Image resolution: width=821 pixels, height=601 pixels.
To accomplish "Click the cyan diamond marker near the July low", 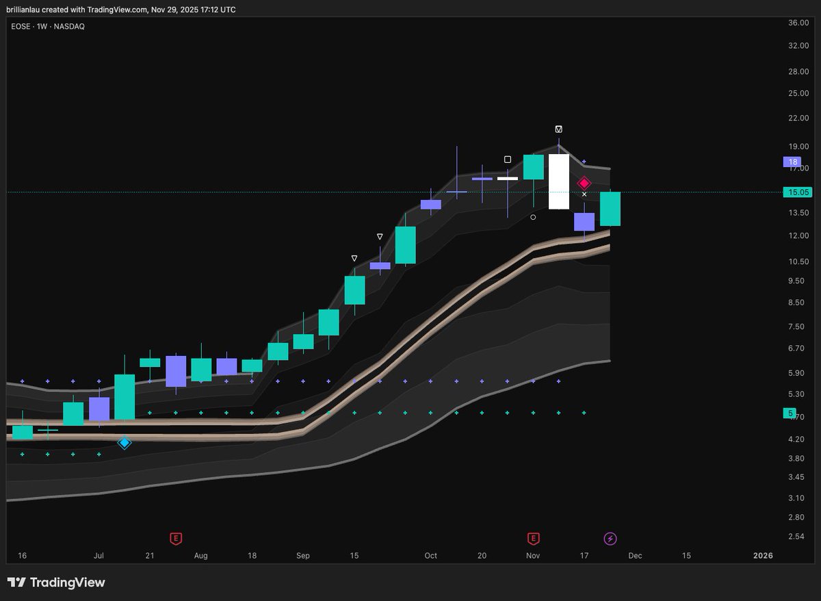I will tap(125, 443).
